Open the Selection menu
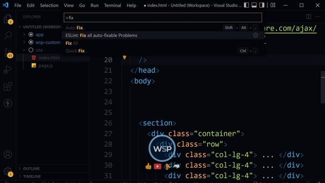 tap(49, 6)
